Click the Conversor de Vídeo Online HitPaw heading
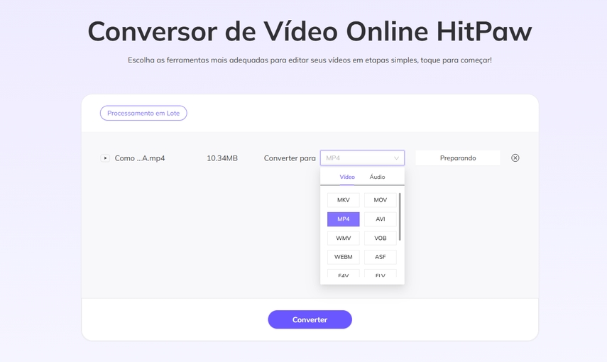607x362 pixels. tap(310, 31)
